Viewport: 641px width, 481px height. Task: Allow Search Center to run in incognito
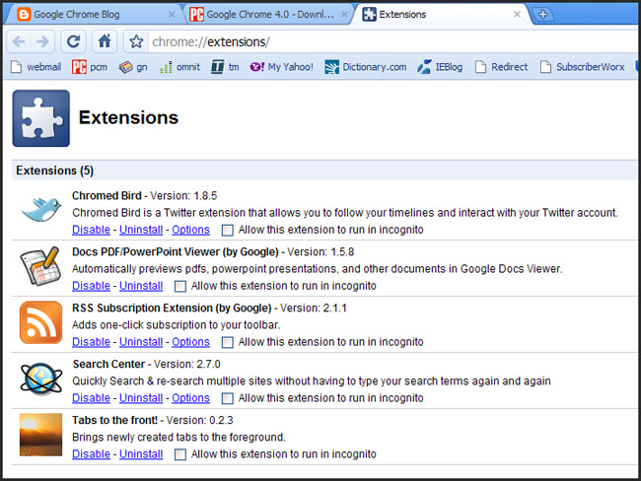(x=227, y=398)
